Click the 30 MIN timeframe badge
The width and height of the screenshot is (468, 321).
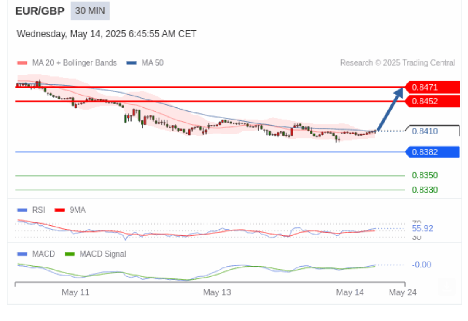point(90,11)
